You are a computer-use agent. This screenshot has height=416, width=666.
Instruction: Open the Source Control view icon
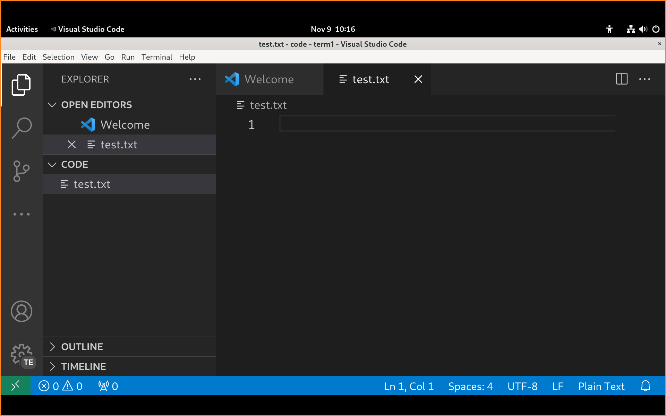21,171
